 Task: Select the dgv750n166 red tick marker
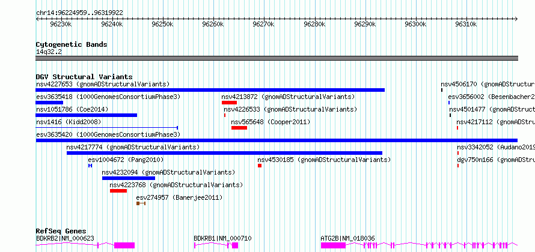[x=458, y=166]
